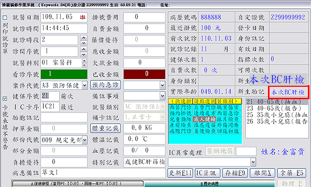Image resolution: width=311 pixels, height=187 pixels.
Task: Click the up arrow of 就醫科別 spinner
Action: point(84,61)
